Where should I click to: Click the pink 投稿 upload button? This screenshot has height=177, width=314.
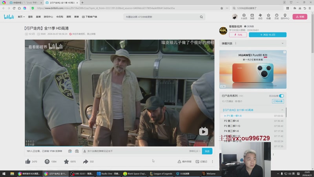click(x=300, y=17)
